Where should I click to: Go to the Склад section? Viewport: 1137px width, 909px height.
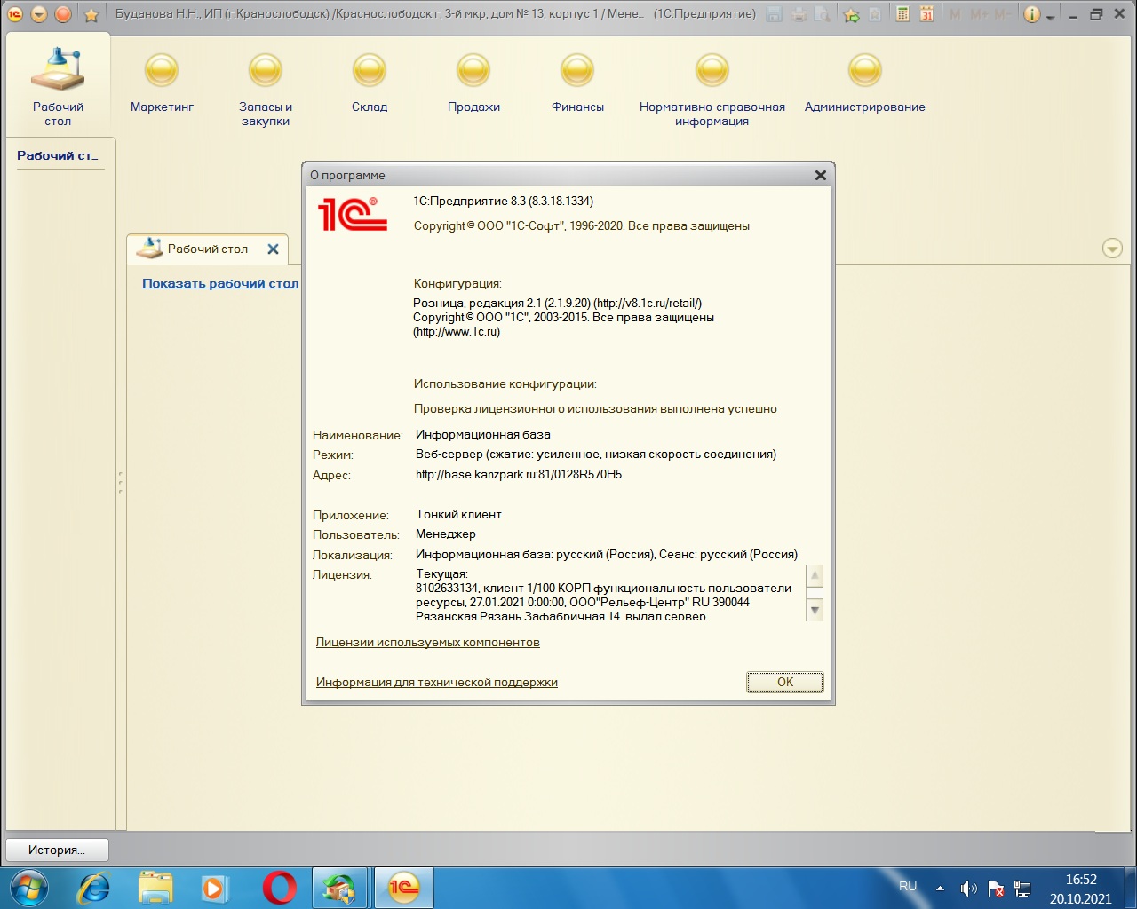point(370,83)
